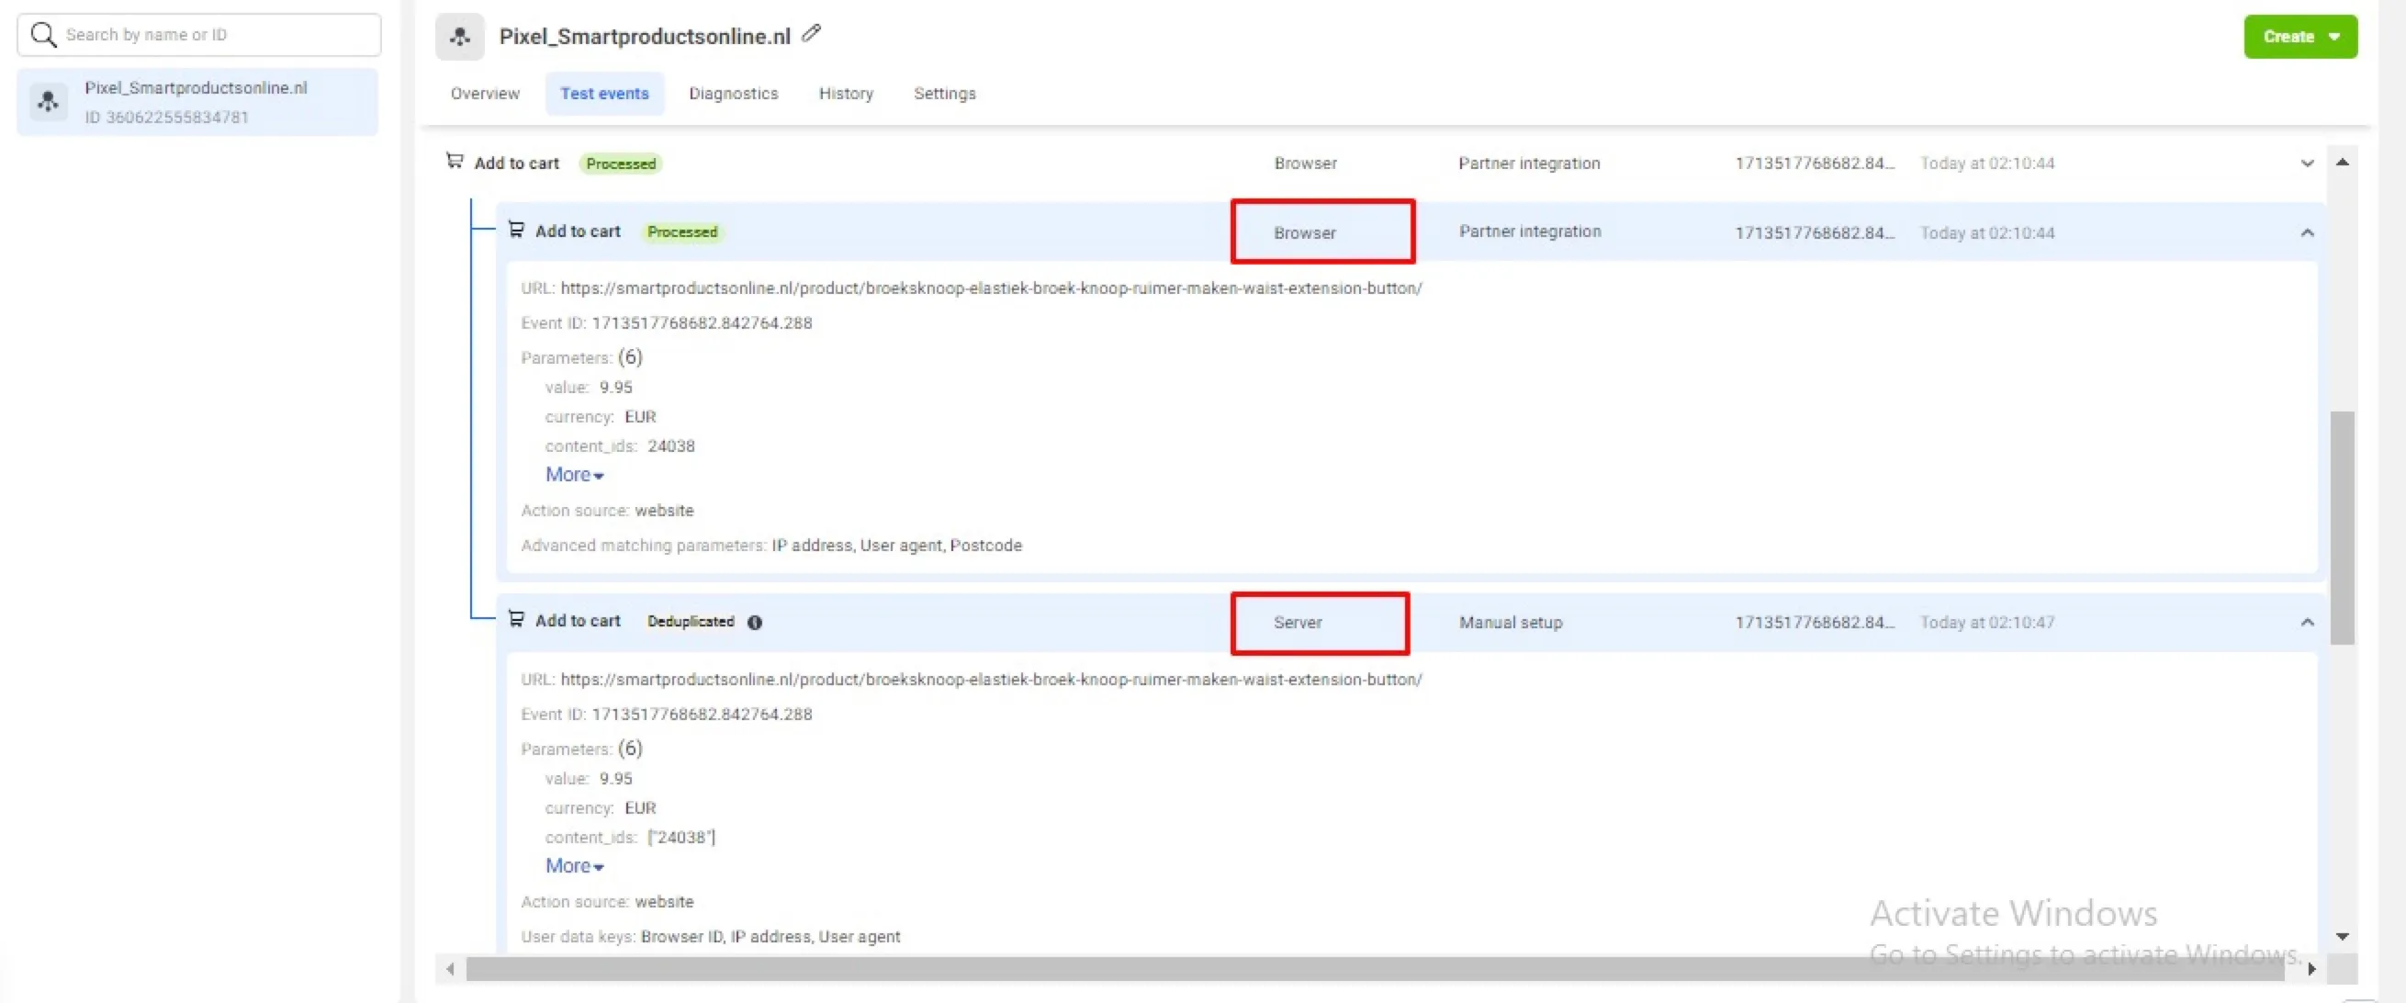Expand the top Add to cart row chevron

pyautogui.click(x=2307, y=163)
